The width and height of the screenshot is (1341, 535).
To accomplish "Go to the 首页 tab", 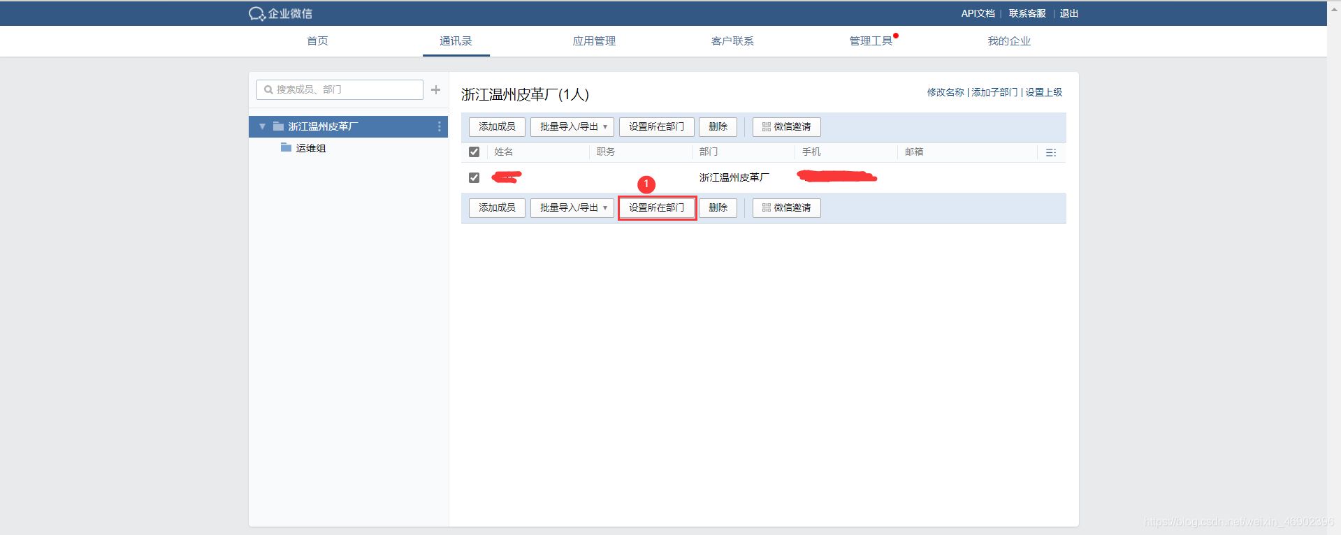I will 317,41.
